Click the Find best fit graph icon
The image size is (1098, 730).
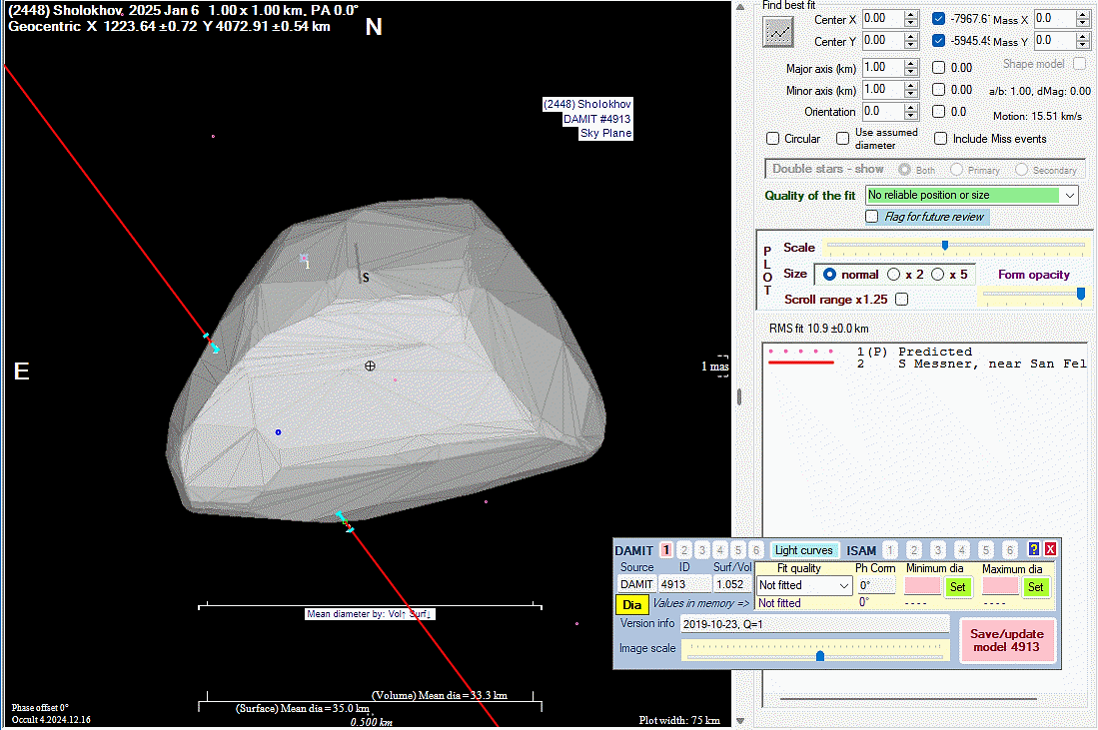[x=778, y=32]
